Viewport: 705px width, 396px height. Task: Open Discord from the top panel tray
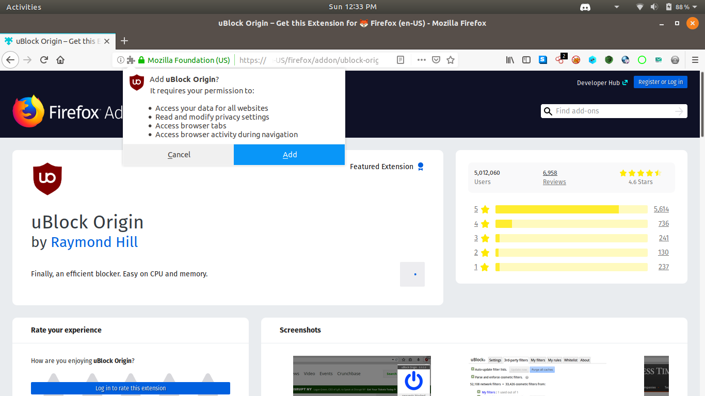pyautogui.click(x=585, y=7)
